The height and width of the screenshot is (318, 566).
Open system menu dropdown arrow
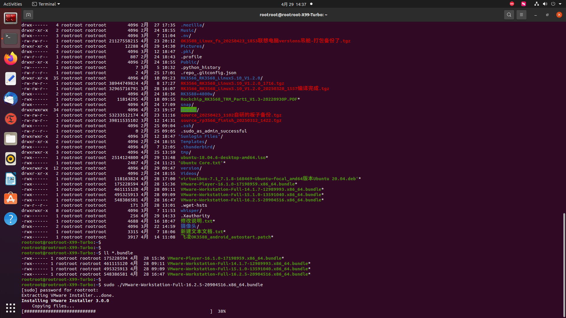(x=560, y=4)
